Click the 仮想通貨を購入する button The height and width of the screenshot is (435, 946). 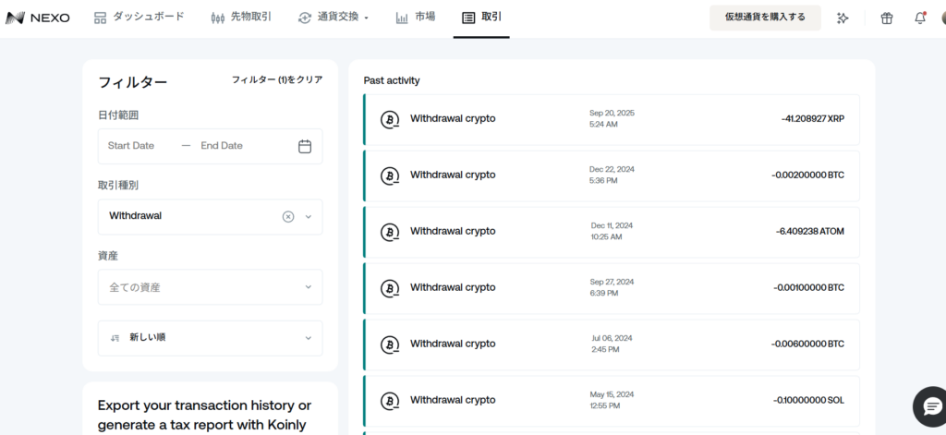(764, 18)
